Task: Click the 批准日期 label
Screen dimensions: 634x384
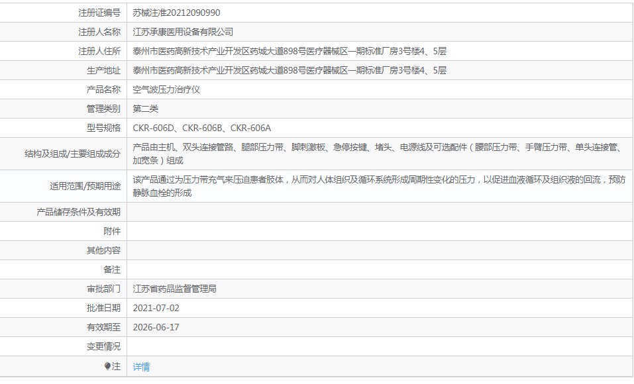Action: pos(103,308)
